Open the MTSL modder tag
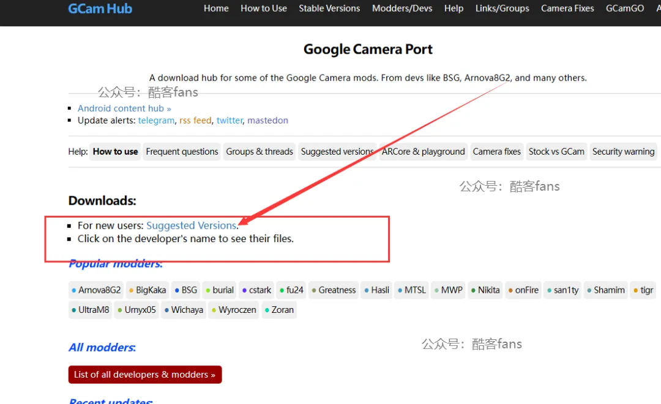 [412, 290]
